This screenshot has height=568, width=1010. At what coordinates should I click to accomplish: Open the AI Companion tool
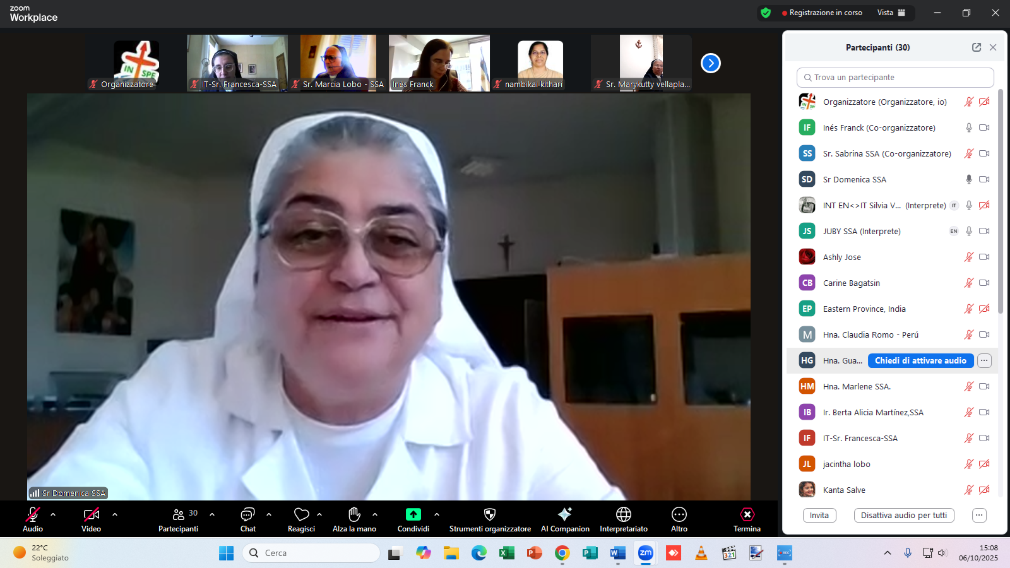click(565, 514)
